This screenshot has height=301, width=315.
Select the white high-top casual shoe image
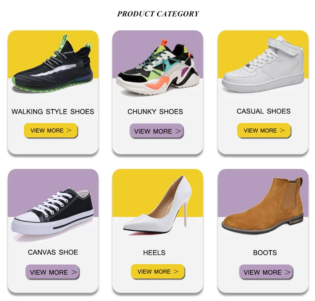[263, 64]
